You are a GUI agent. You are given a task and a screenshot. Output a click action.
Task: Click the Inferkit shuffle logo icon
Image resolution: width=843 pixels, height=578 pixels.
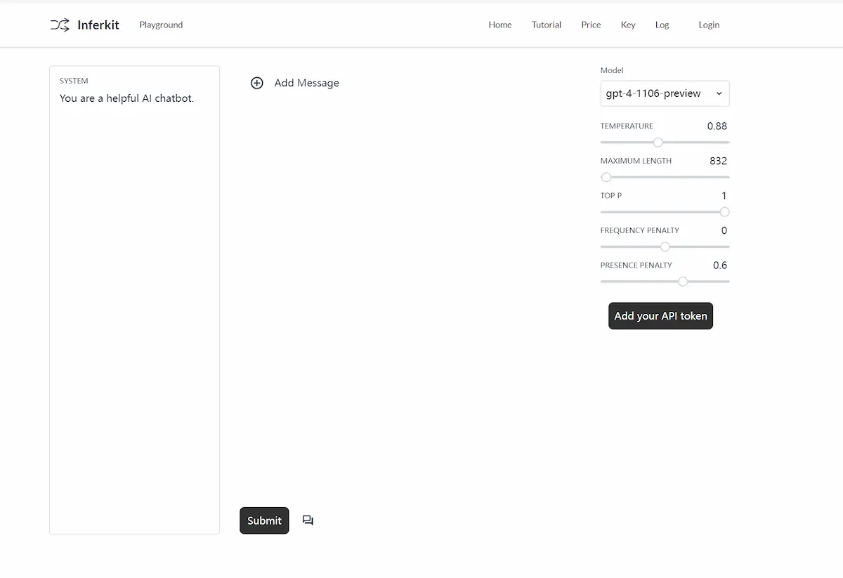click(x=60, y=25)
